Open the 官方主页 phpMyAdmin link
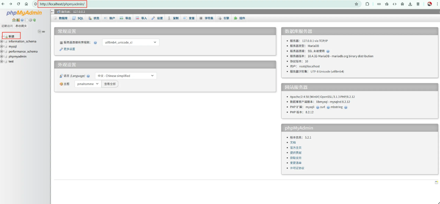 click(296, 147)
